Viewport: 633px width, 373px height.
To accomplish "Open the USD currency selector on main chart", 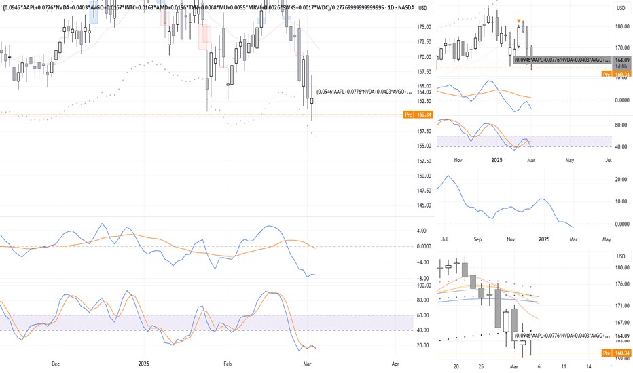I will pos(422,8).
